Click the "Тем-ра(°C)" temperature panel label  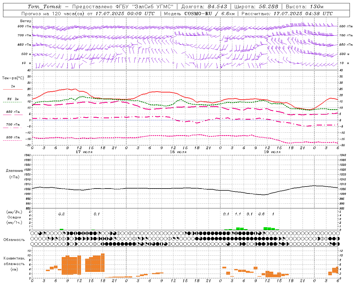tap(13, 78)
